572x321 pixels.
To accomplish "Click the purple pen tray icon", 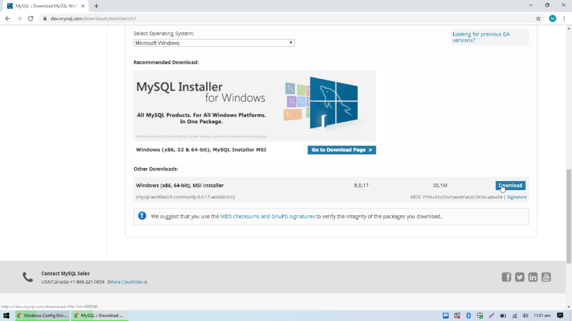I will [x=491, y=316].
